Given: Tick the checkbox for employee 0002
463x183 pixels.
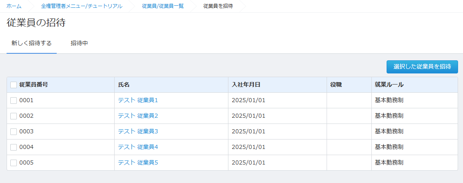Looking at the screenshot, I should [x=14, y=116].
